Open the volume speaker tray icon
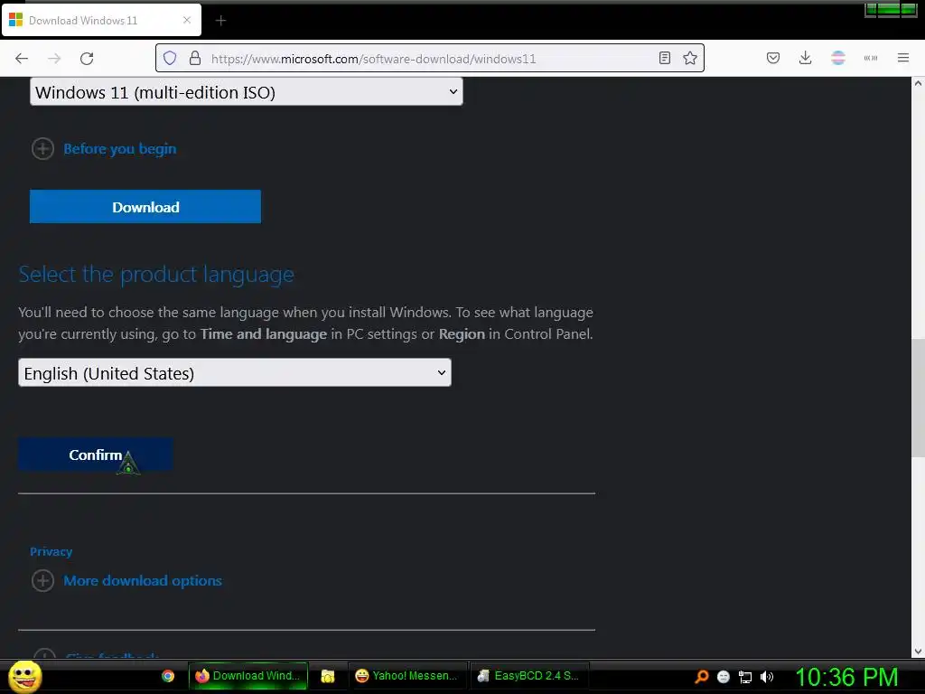925x694 pixels. [x=767, y=677]
